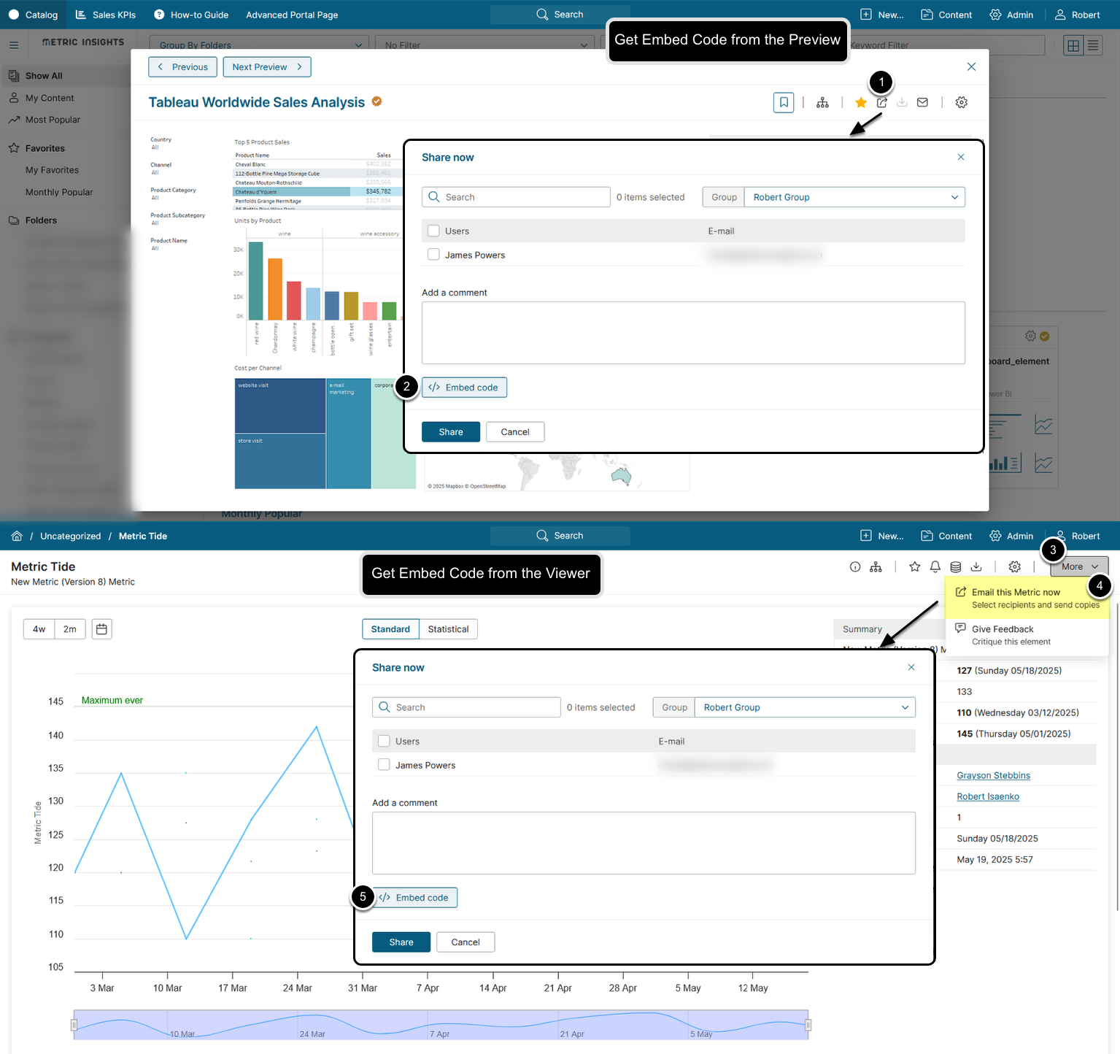Image resolution: width=1120 pixels, height=1054 pixels.
Task: Expand the Group By Folders dropdown
Action: (x=260, y=45)
